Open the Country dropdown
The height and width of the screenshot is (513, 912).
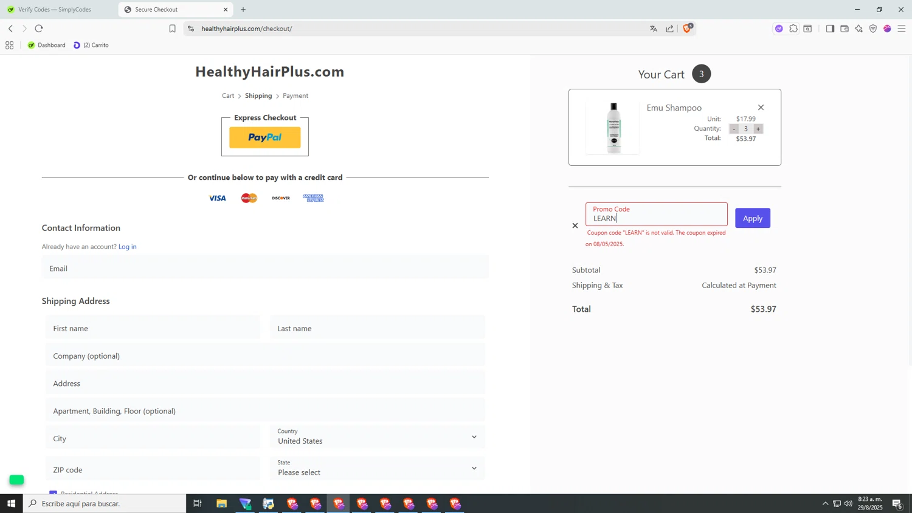(378, 437)
